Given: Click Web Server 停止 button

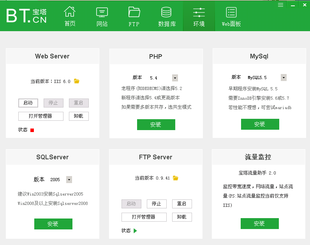Looking at the screenshot, I should [x=53, y=103].
